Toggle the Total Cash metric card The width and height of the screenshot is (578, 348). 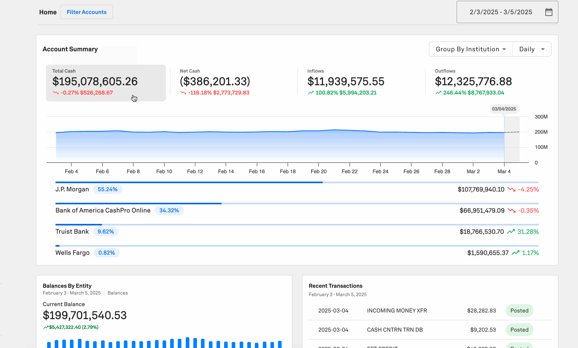(x=105, y=83)
